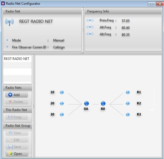The image size is (164, 159).
Task: Click the Radio Net panel header
Action: click(42, 11)
